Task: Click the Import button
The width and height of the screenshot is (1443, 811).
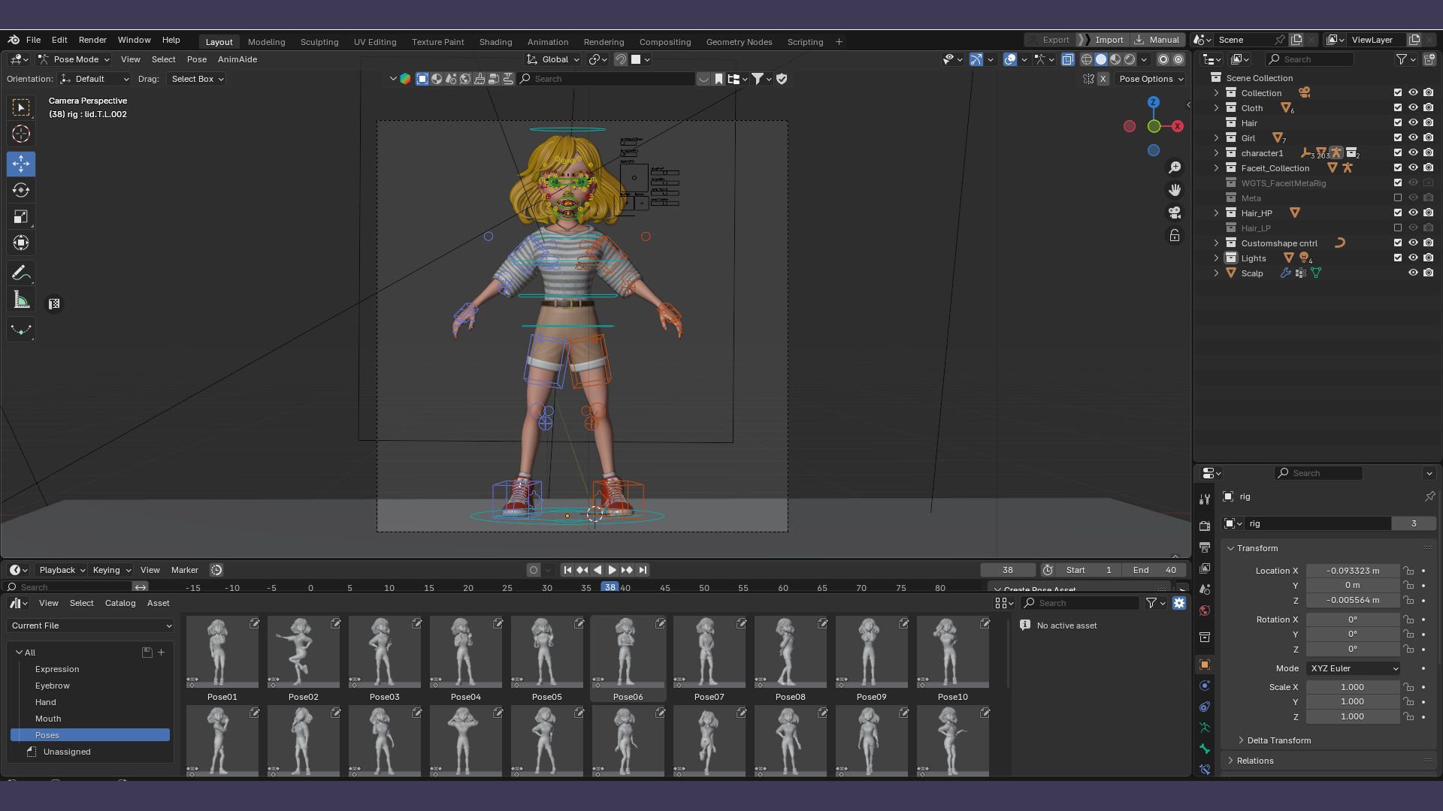Action: 1102,40
